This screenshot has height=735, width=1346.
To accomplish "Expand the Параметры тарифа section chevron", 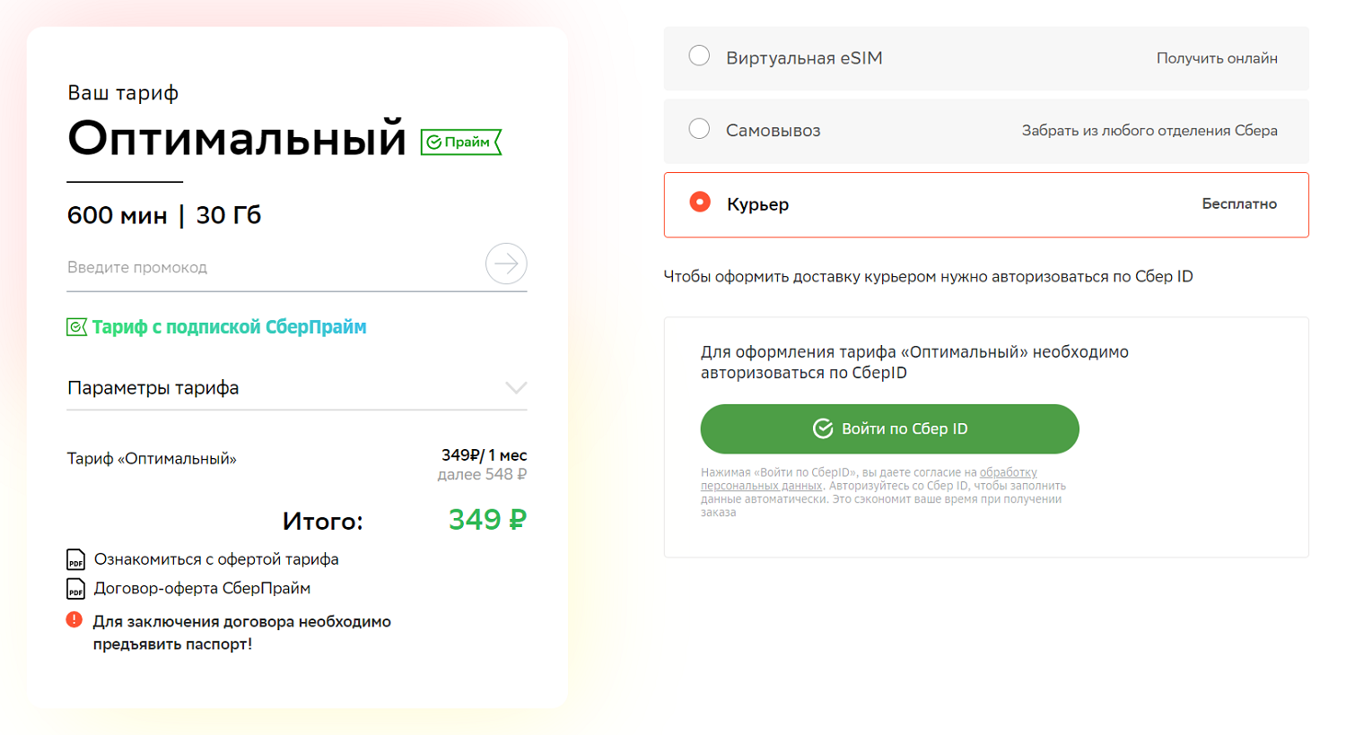I will tap(516, 388).
